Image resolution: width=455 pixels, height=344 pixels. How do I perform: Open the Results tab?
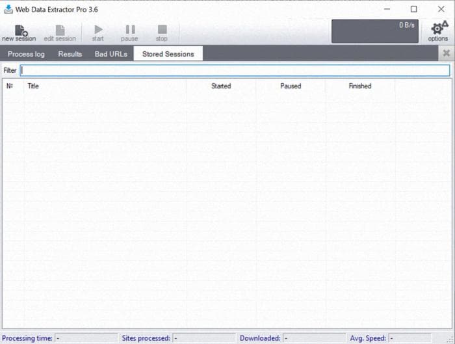(70, 54)
